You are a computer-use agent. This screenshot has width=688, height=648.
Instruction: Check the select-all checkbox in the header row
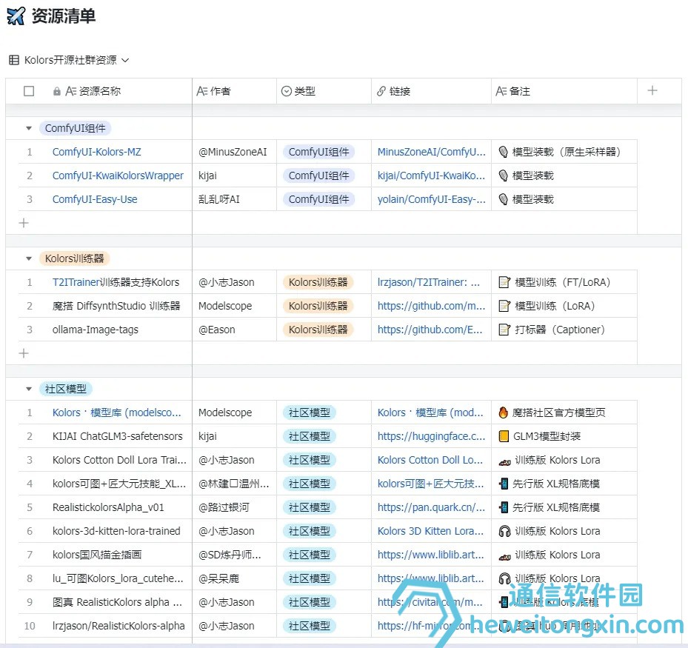point(29,90)
